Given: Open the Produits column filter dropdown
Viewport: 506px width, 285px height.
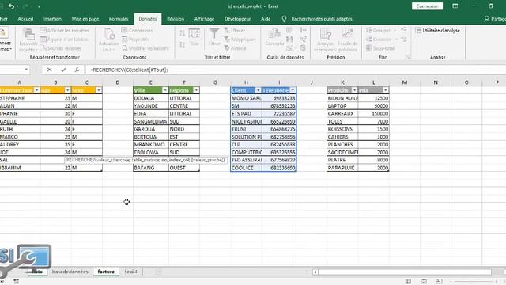Looking at the screenshot, I should 354,90.
